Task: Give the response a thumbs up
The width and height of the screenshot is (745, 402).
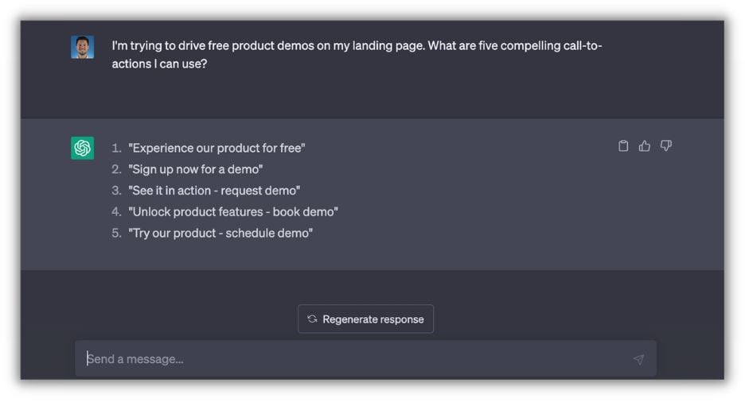Action: pos(645,145)
